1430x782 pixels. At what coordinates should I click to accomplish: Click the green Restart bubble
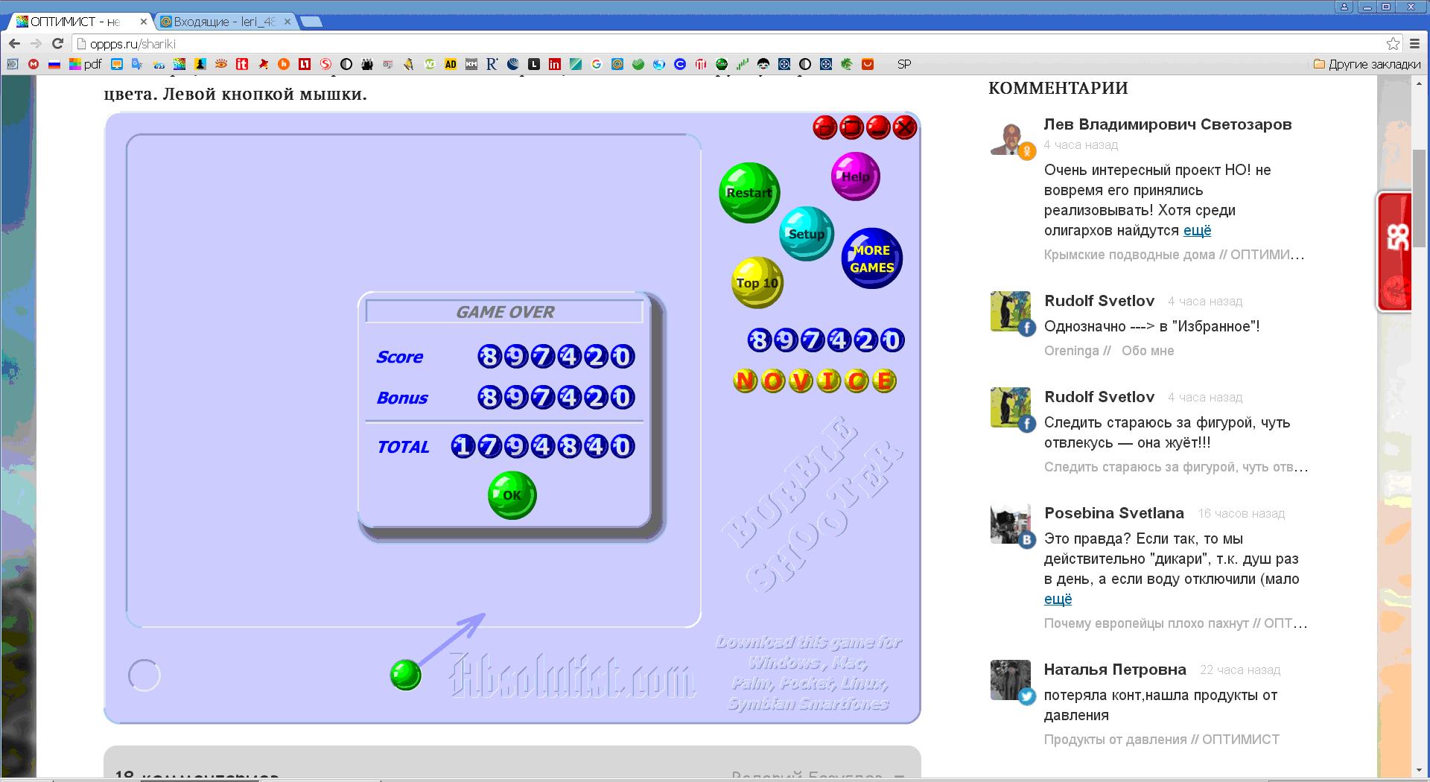point(749,192)
